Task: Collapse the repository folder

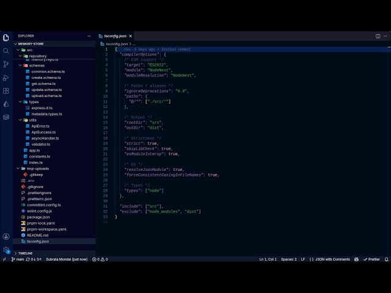Action: pos(54,56)
